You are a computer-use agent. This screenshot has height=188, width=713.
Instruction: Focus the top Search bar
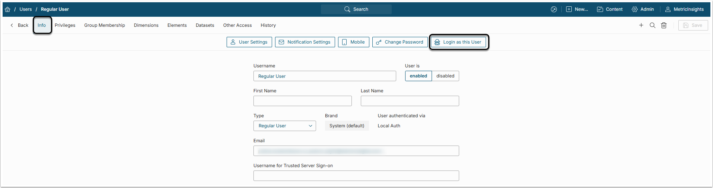pos(356,9)
